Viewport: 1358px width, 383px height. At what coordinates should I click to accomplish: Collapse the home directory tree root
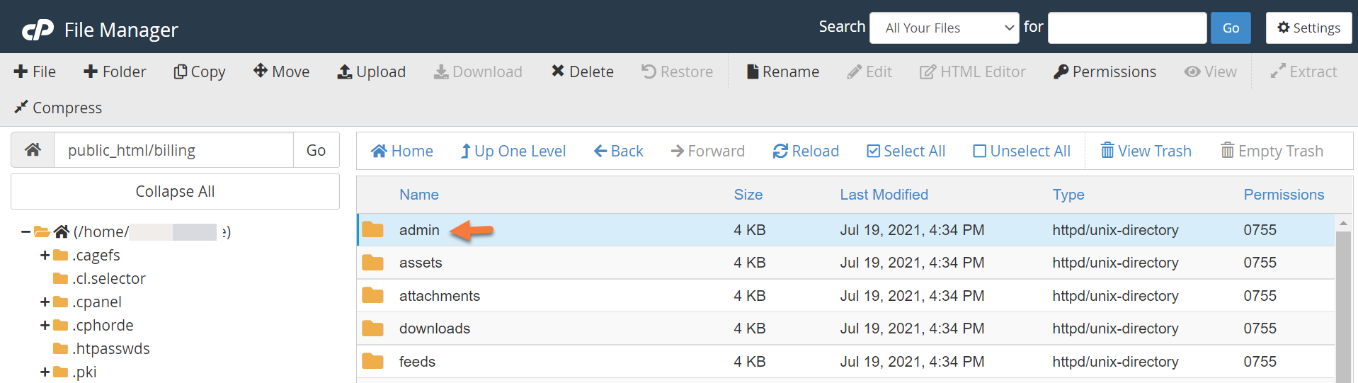[25, 231]
